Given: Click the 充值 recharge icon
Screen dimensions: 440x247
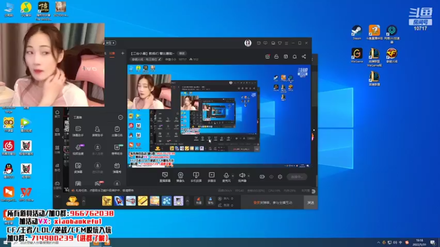Looking at the screenshot, I should 199,200.
